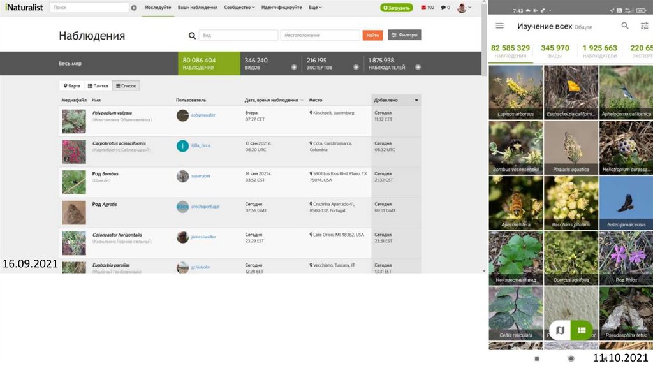
Task: Open user link jameswalter
Action: point(203,237)
